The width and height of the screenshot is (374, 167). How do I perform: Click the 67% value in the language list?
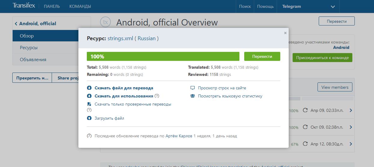coord(295,144)
